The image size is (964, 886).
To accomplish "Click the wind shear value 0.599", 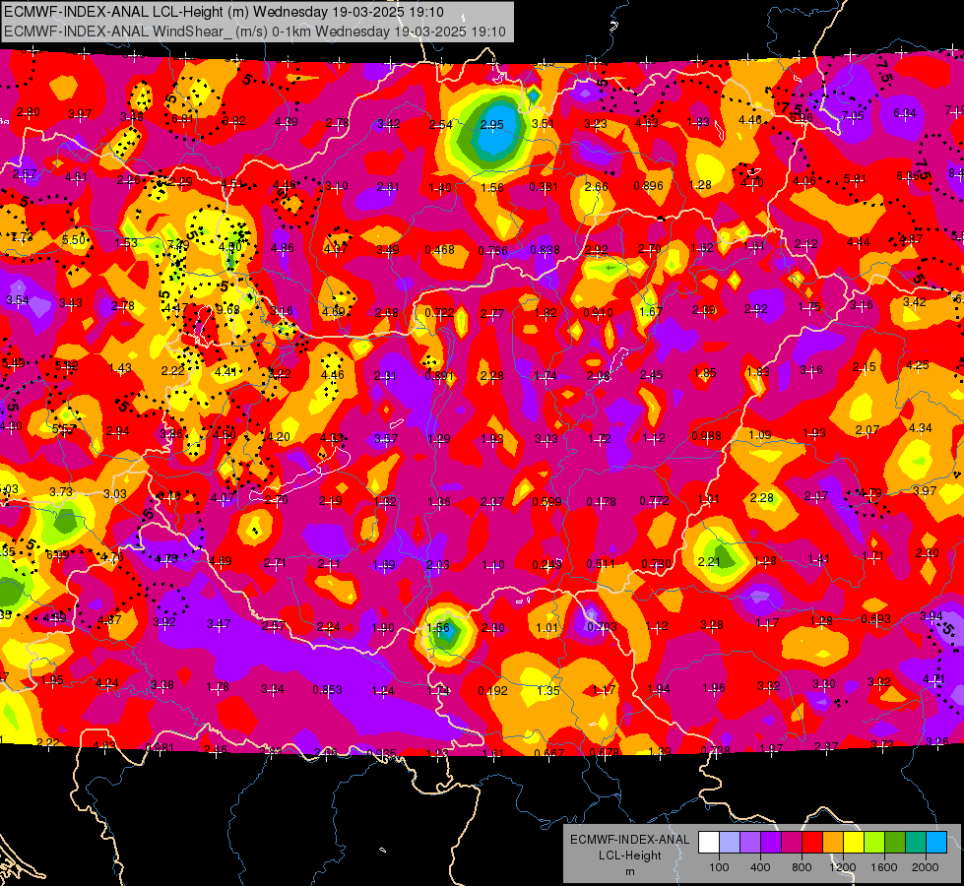I will pos(546,501).
